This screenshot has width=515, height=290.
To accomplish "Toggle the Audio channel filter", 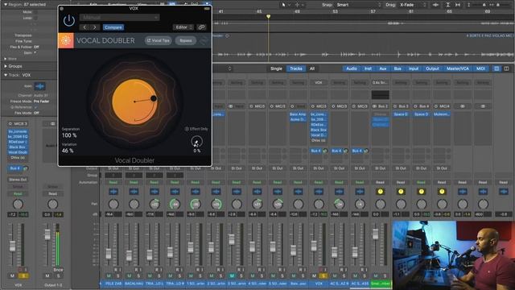I will click(x=352, y=68).
